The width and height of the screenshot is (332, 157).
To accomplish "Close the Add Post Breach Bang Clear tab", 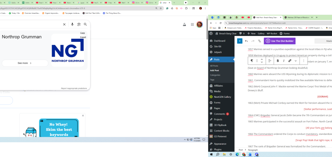I will click(281, 17).
